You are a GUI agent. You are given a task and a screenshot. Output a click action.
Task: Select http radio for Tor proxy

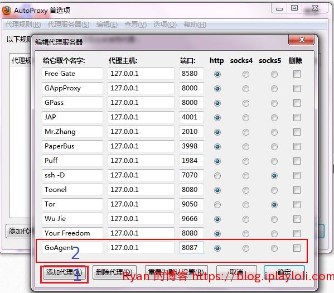[x=217, y=205]
